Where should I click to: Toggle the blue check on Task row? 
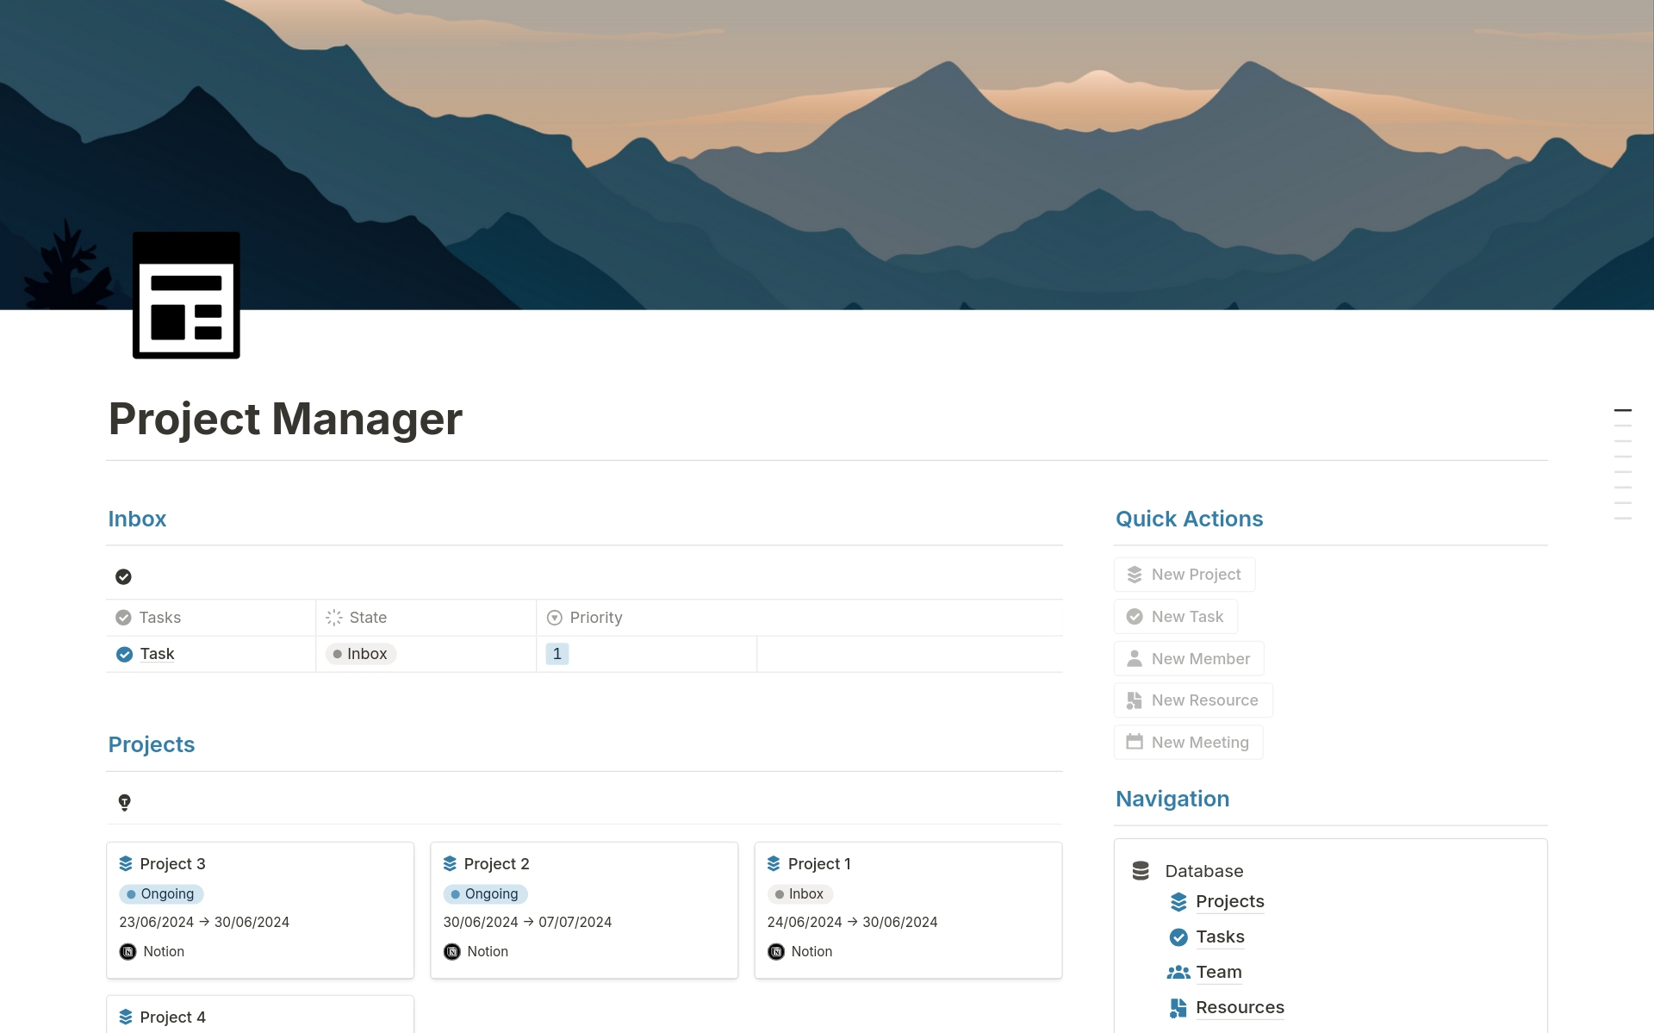tap(124, 654)
